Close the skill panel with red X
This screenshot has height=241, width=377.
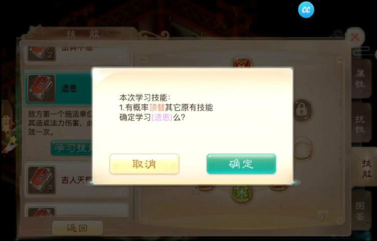[355, 37]
